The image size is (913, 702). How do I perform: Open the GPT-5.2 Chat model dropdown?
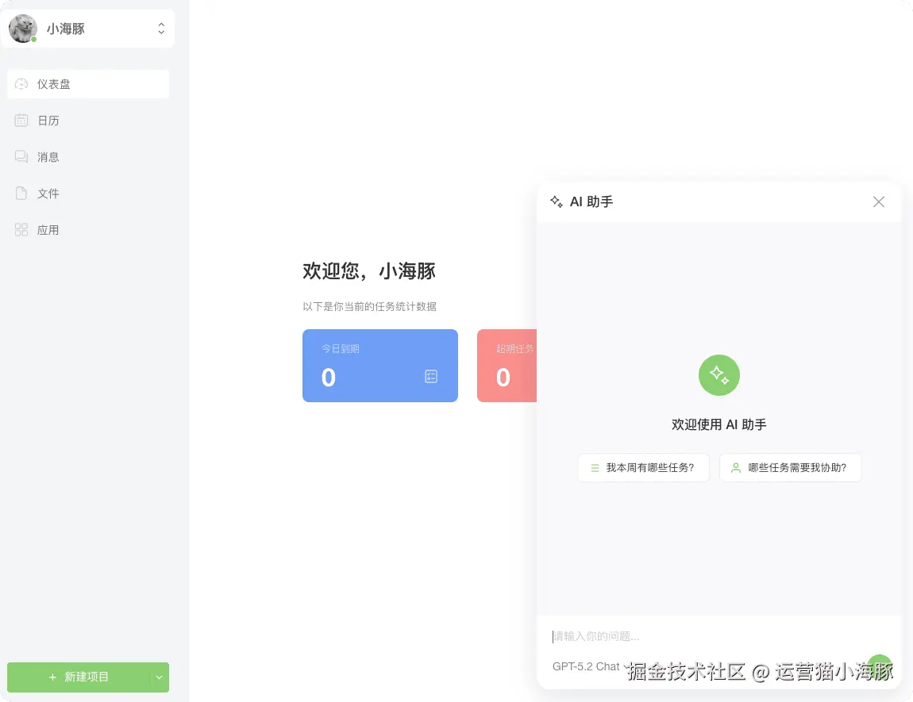coord(591,666)
